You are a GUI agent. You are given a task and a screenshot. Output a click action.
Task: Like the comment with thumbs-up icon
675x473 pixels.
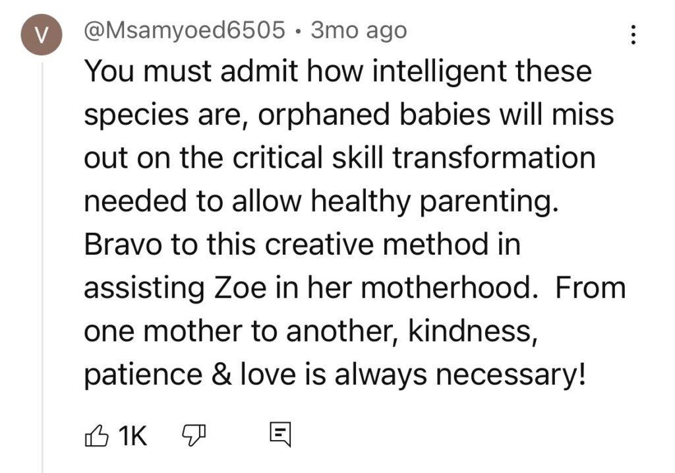(x=96, y=435)
